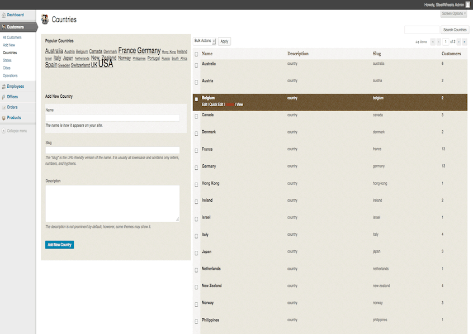Click the user avatar icon in top bar
The image size is (473, 334).
coord(468,4)
